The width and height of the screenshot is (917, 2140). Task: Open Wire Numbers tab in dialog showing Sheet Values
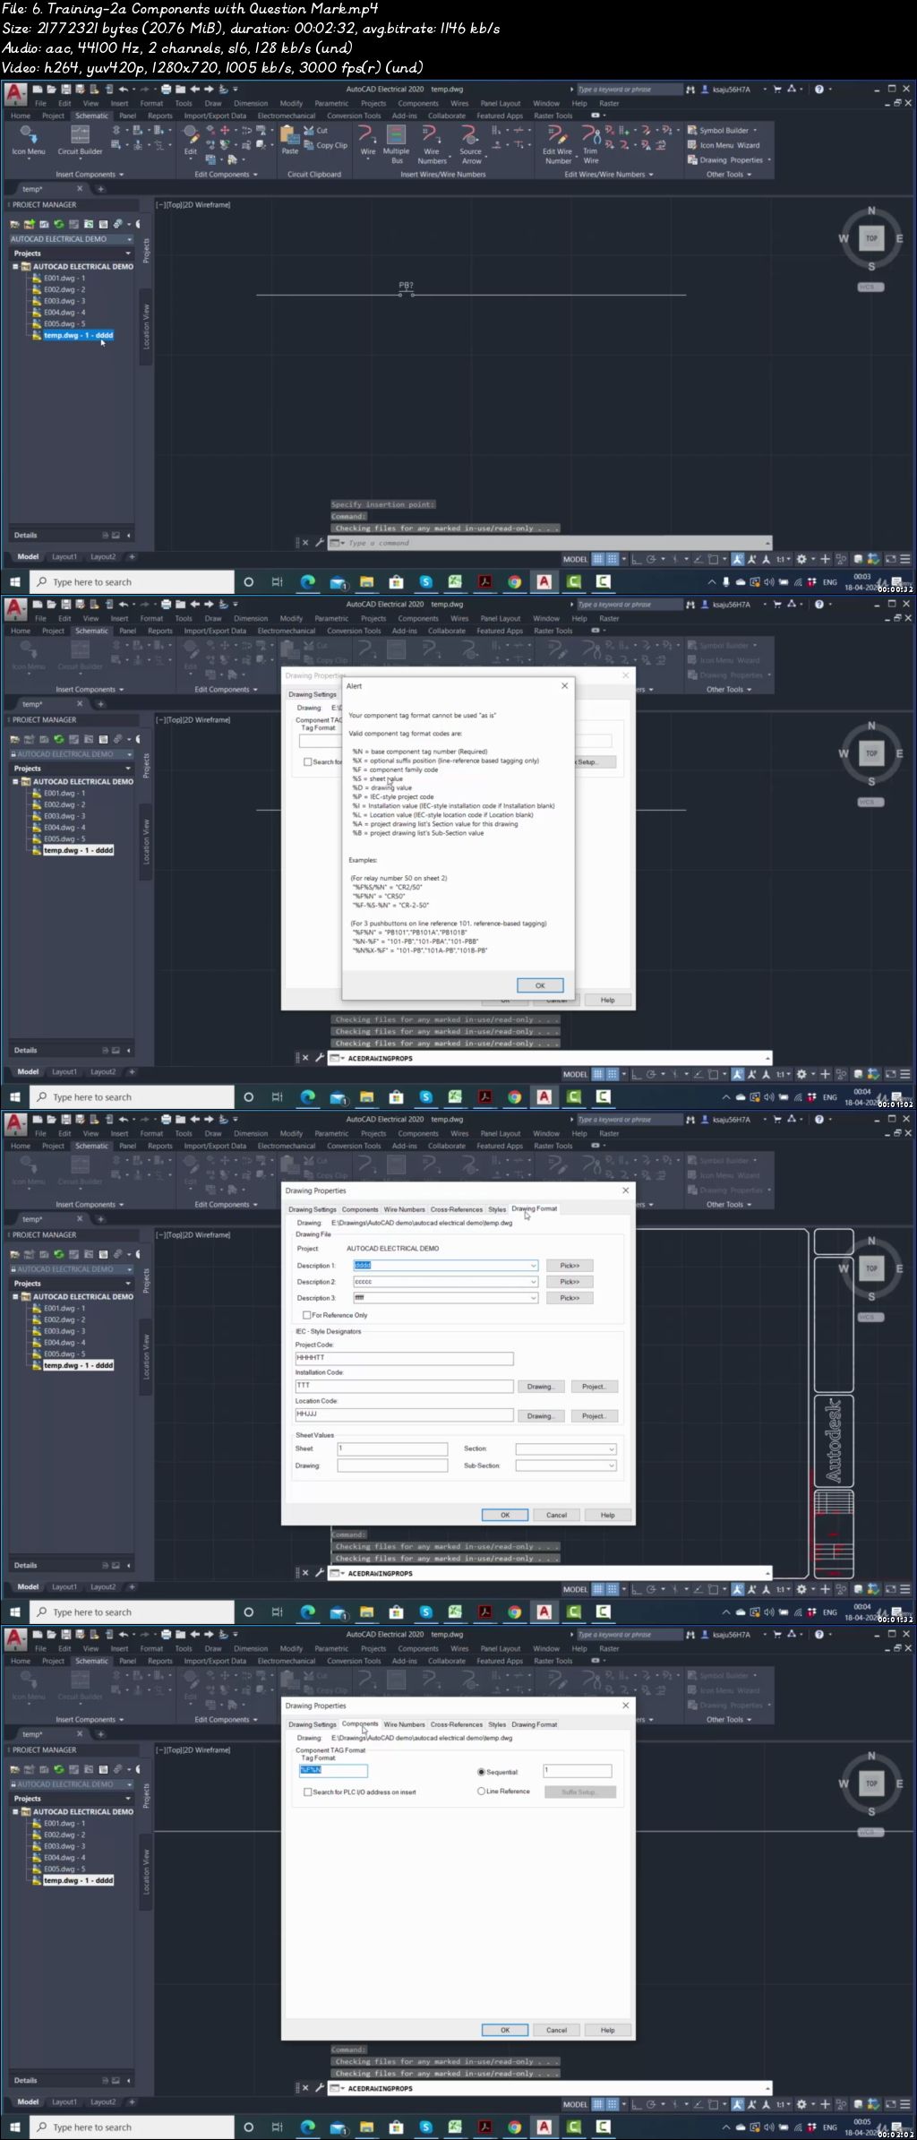click(x=404, y=1209)
